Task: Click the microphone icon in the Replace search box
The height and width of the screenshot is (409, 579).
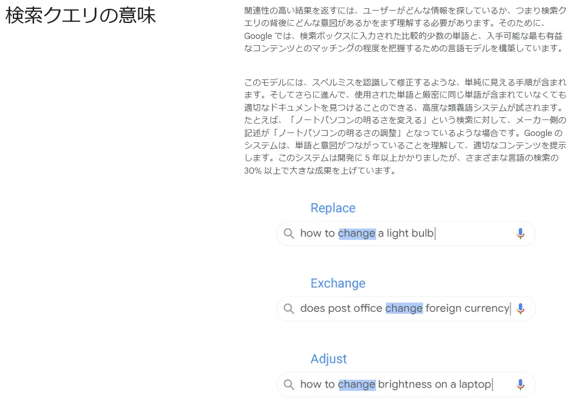Action: pyautogui.click(x=520, y=234)
